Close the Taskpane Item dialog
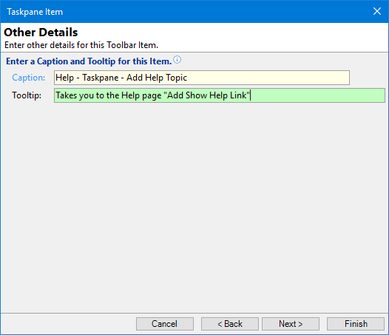Image resolution: width=389 pixels, height=335 pixels. click(x=377, y=11)
